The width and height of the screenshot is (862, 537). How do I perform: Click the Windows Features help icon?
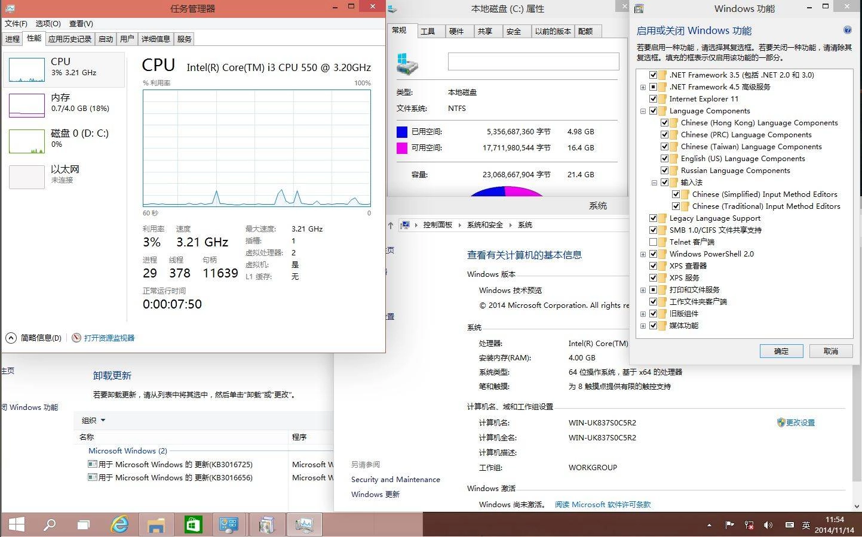point(847,30)
